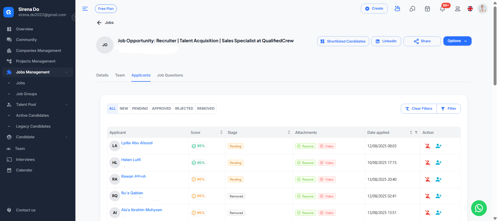Add Ru'a Qablan as candidate
Image resolution: width=497 pixels, height=221 pixels.
click(x=438, y=196)
